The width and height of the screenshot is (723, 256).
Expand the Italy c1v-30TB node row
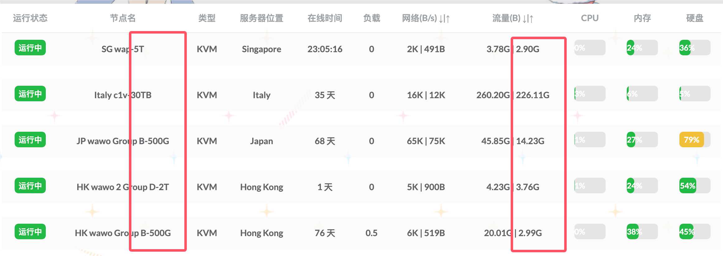pyautogui.click(x=123, y=95)
